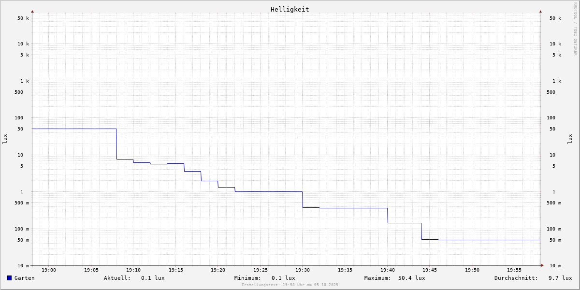
Task: Click the red arrow atop right axis
Action: tap(540, 11)
